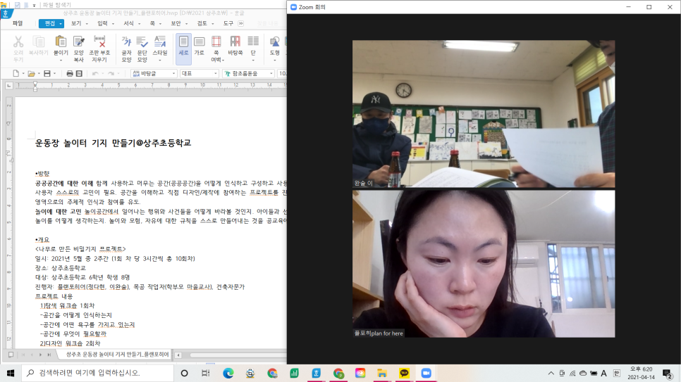Click the Windows search box
681x382 pixels.
click(97, 373)
